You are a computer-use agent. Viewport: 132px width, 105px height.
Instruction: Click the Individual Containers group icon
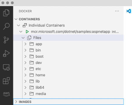coord(25,25)
